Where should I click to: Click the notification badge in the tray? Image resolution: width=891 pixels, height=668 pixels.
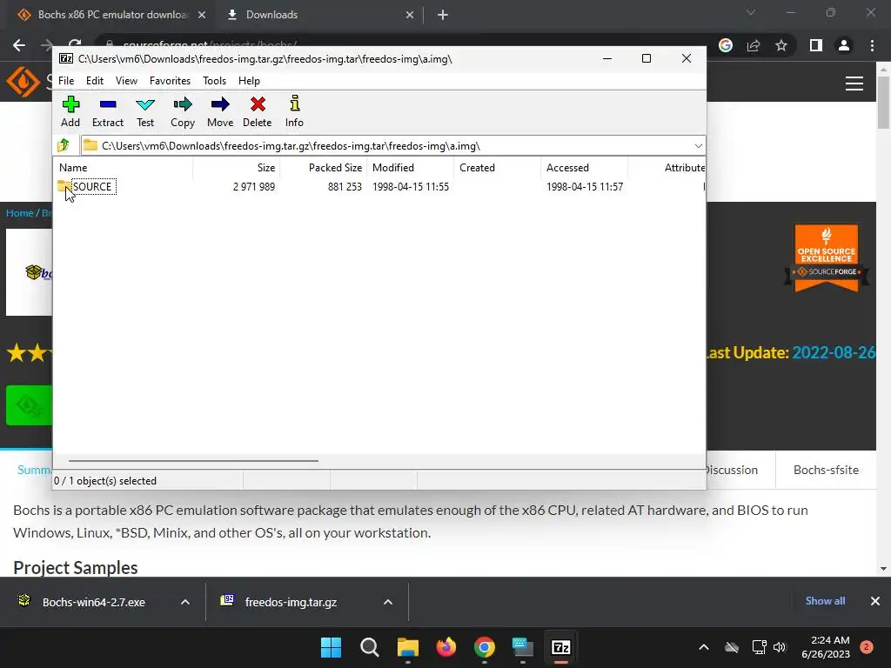(867, 647)
